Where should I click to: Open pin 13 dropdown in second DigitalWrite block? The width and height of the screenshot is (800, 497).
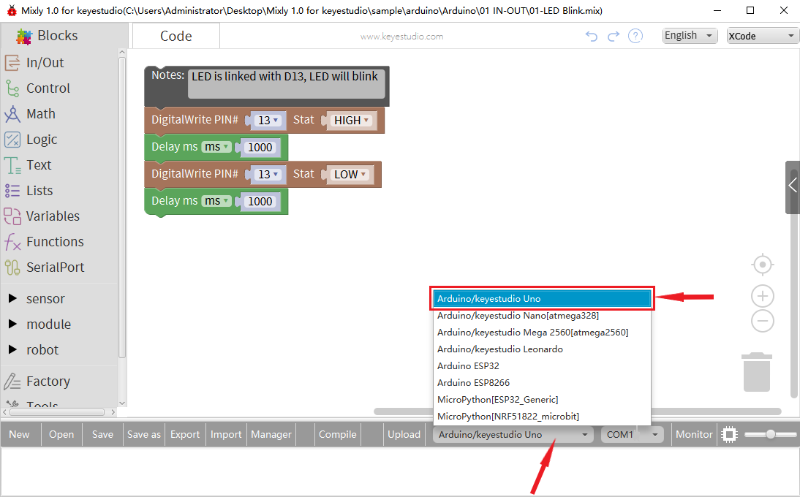pyautogui.click(x=268, y=175)
